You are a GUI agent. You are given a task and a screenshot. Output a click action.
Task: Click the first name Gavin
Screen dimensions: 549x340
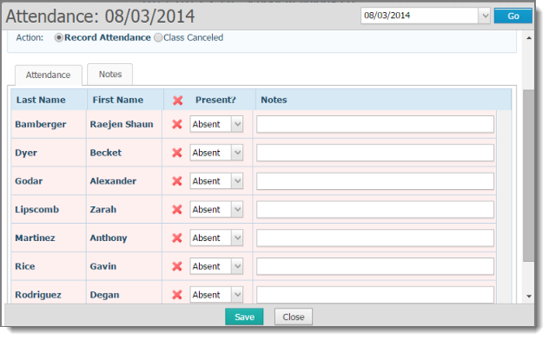point(103,266)
